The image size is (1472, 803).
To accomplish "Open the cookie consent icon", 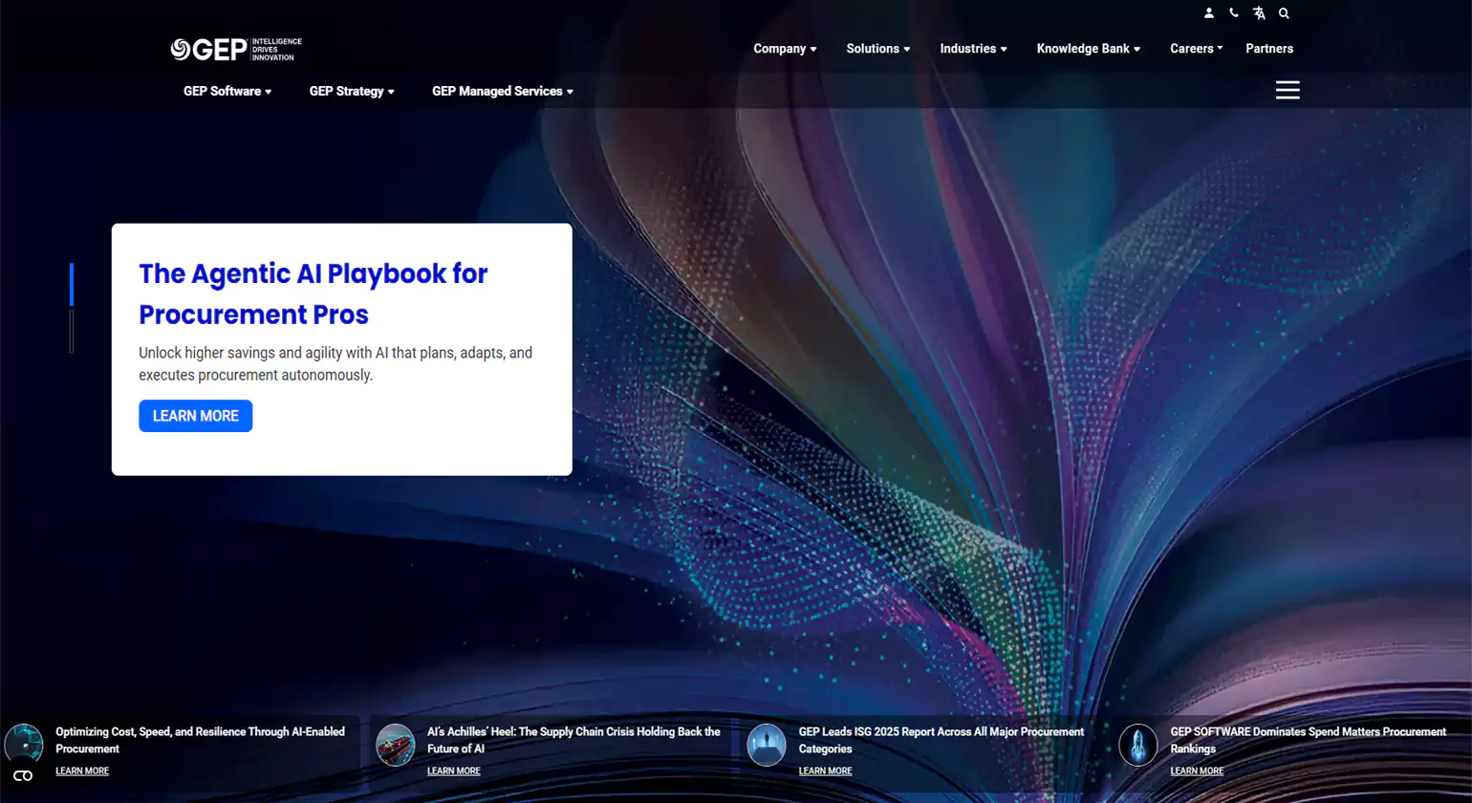I will pos(23,775).
